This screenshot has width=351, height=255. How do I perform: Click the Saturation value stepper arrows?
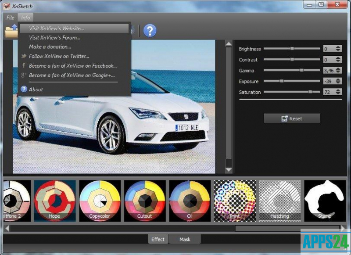point(338,92)
